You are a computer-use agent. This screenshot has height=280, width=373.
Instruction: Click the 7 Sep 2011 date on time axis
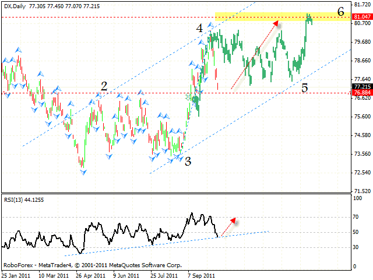200,275
